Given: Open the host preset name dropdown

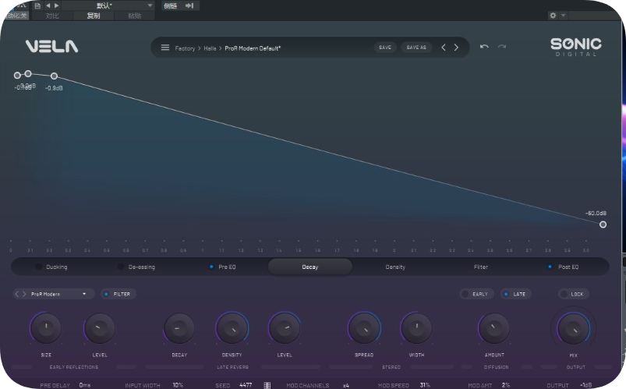Looking at the screenshot, I should (x=108, y=5).
